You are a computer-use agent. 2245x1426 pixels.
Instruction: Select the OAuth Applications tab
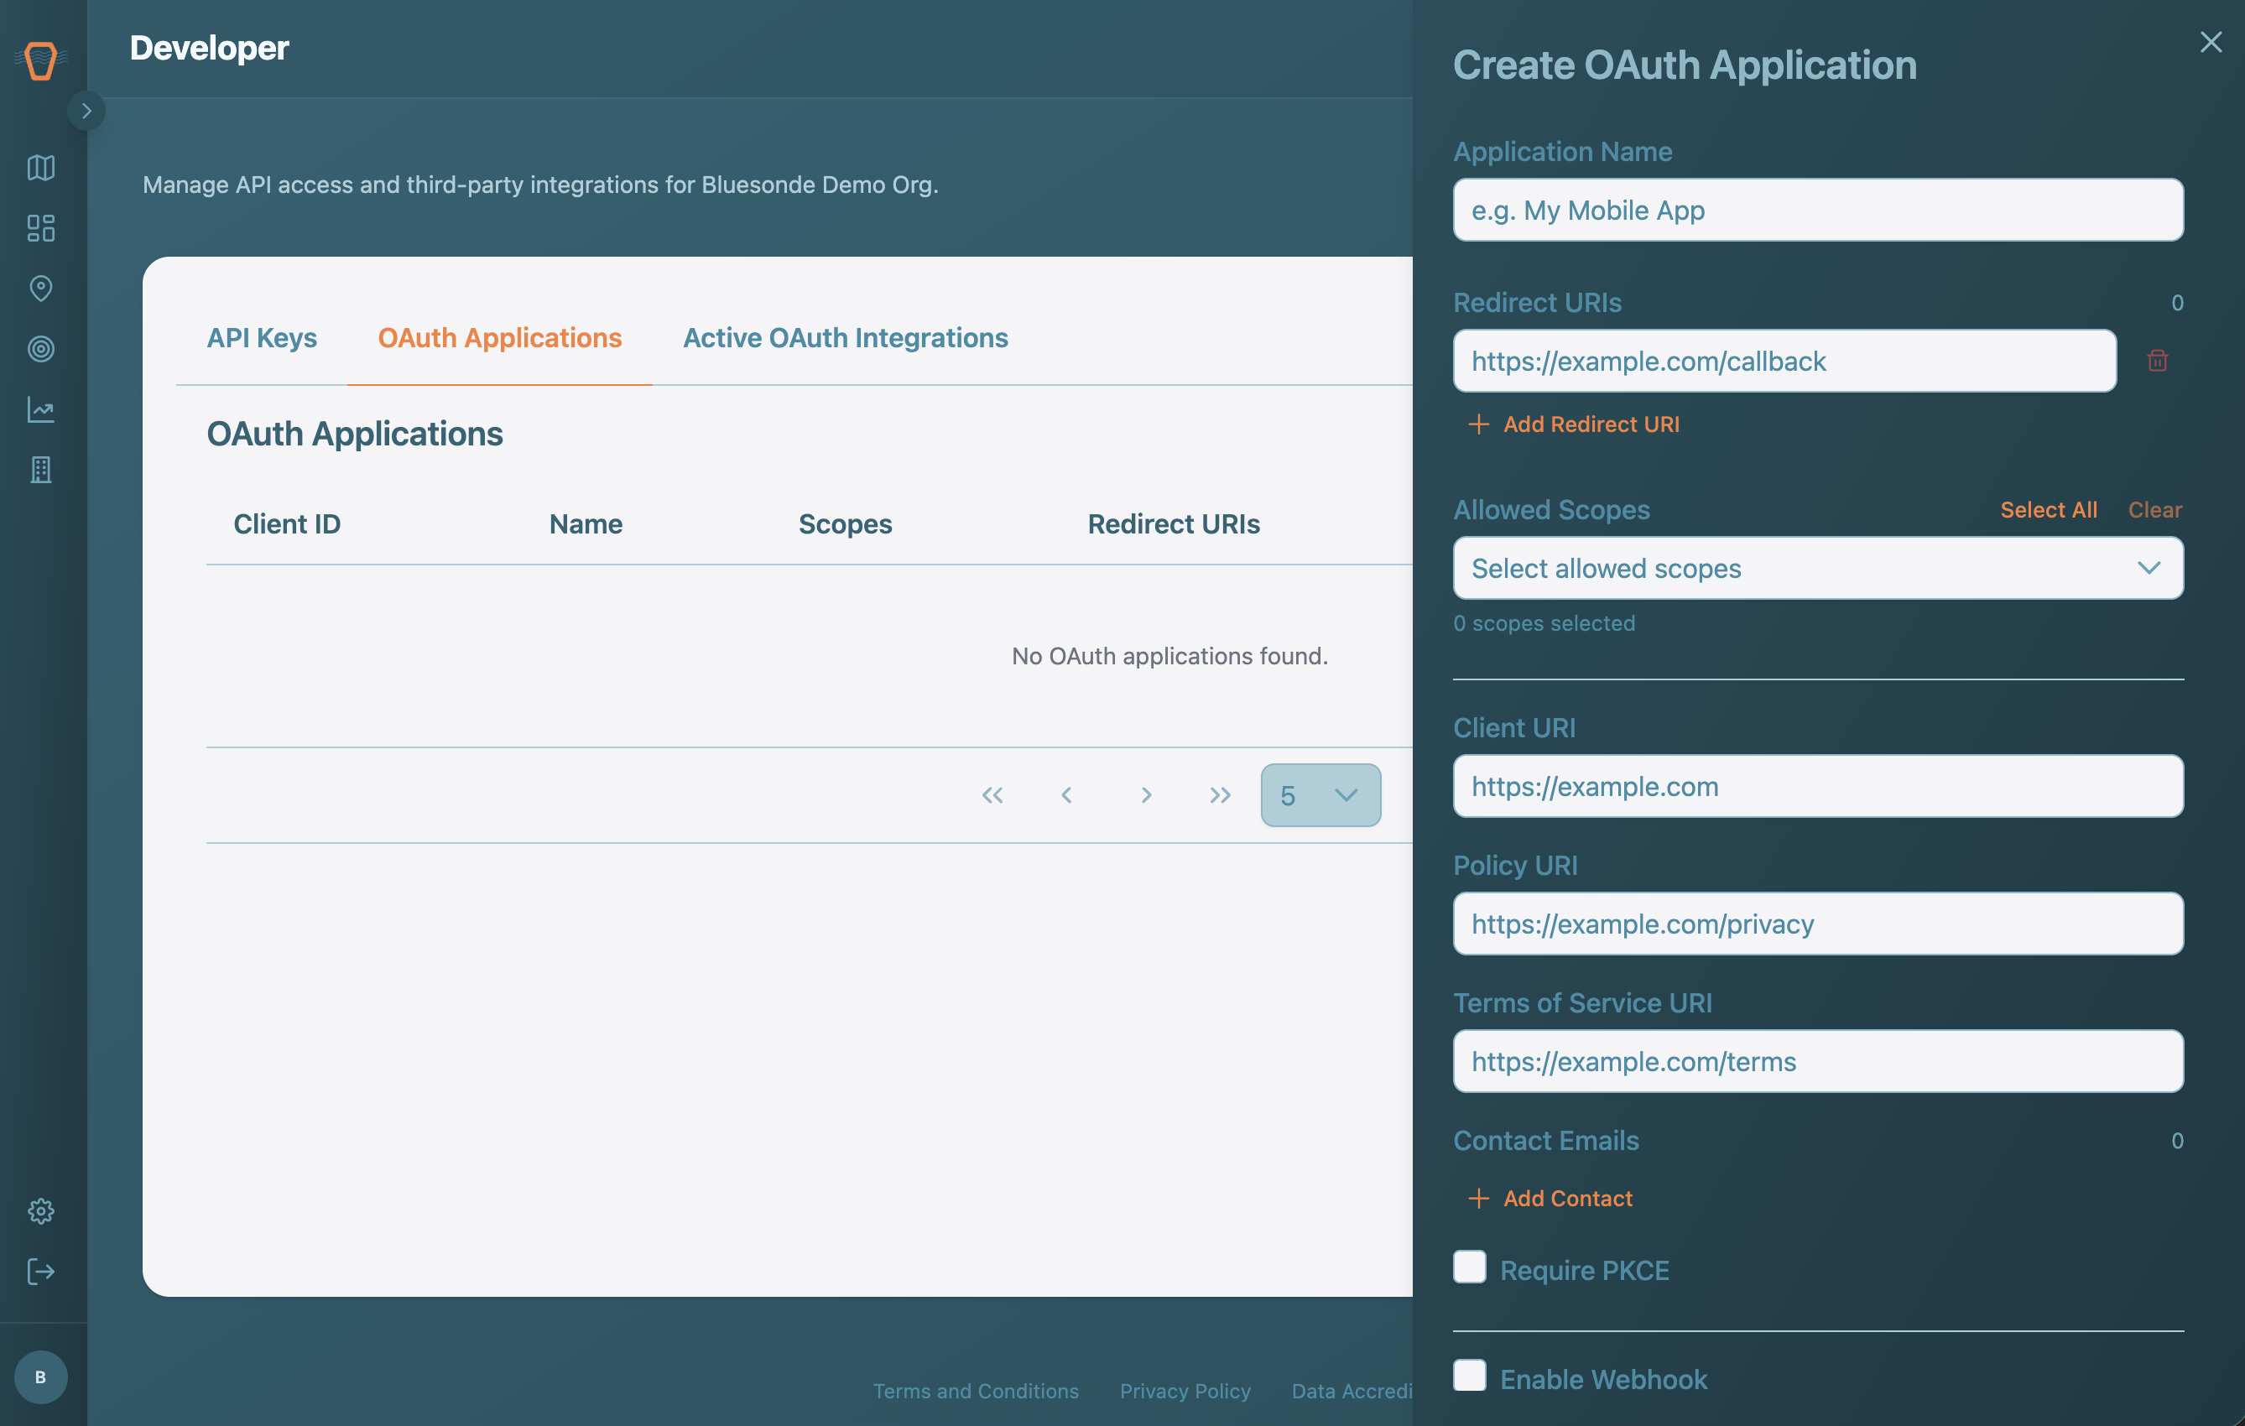point(500,337)
